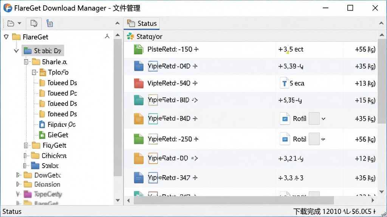Click the file list horizontal scroll left arrow
Image resolution: width=387 pixels, height=217 pixels.
(128, 200)
